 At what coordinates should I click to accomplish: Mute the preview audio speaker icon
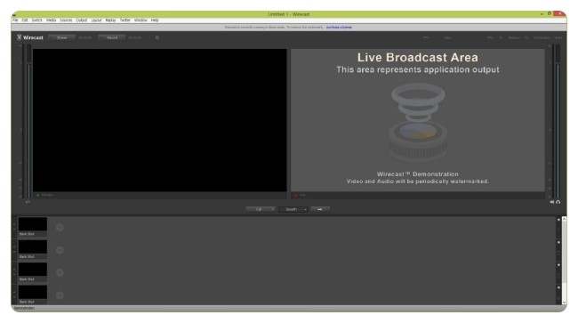click(x=28, y=202)
